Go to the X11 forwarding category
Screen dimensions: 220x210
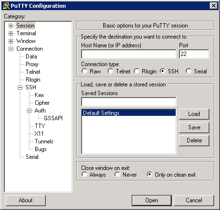pos(39,134)
